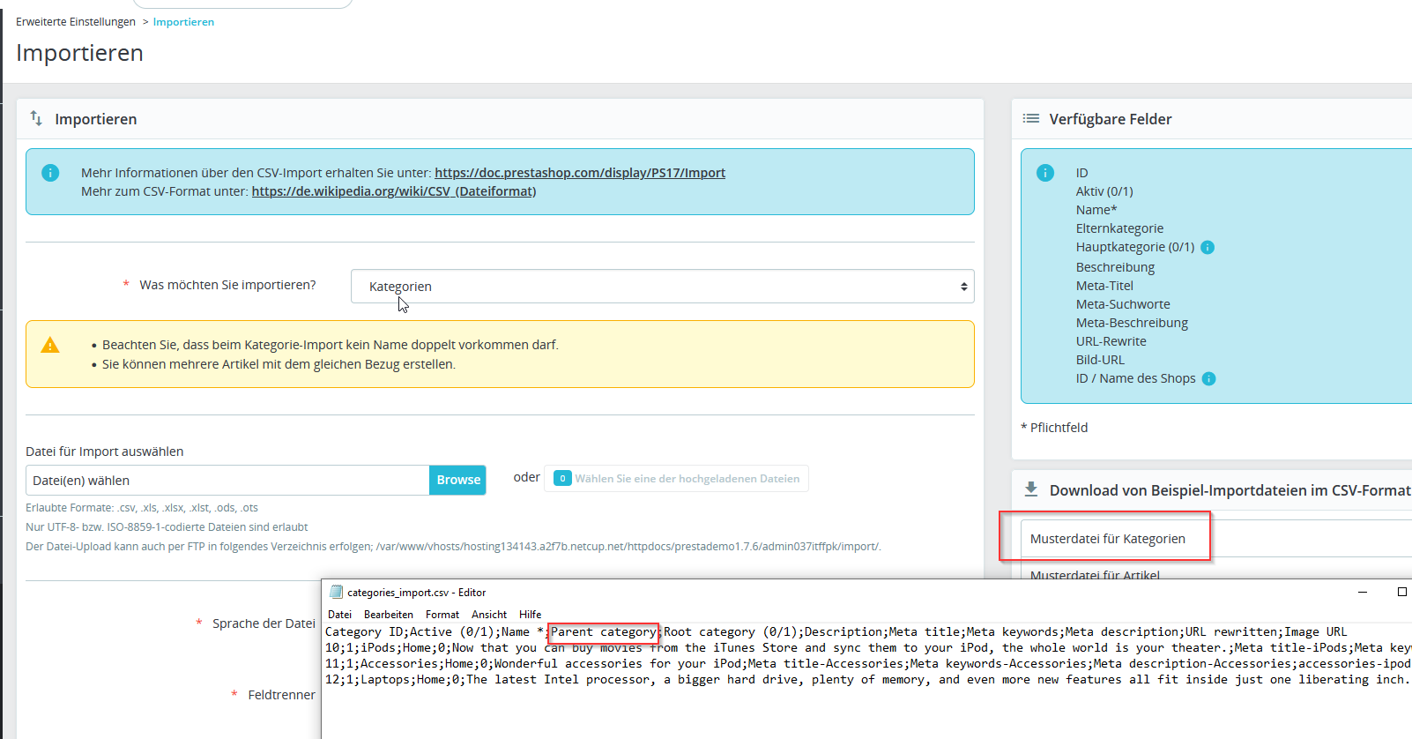The height and width of the screenshot is (739, 1412).
Task: Click the 'Elternkategorie' field entry
Action: [x=1119, y=228]
